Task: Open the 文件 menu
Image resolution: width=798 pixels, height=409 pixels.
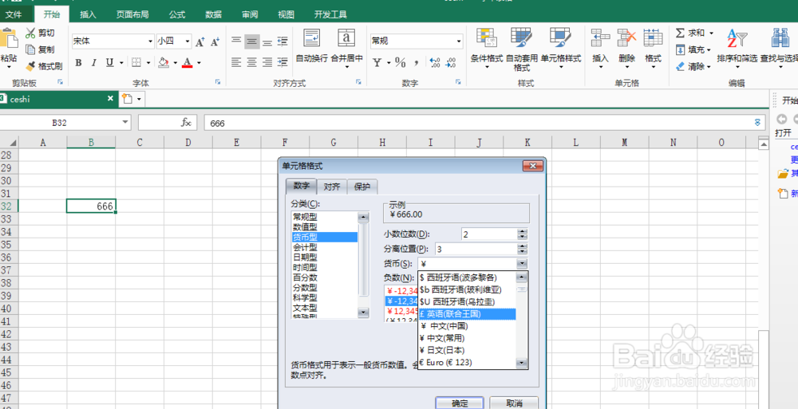Action: (x=14, y=15)
